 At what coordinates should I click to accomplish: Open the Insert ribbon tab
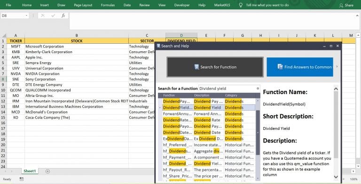pyautogui.click(x=45, y=5)
